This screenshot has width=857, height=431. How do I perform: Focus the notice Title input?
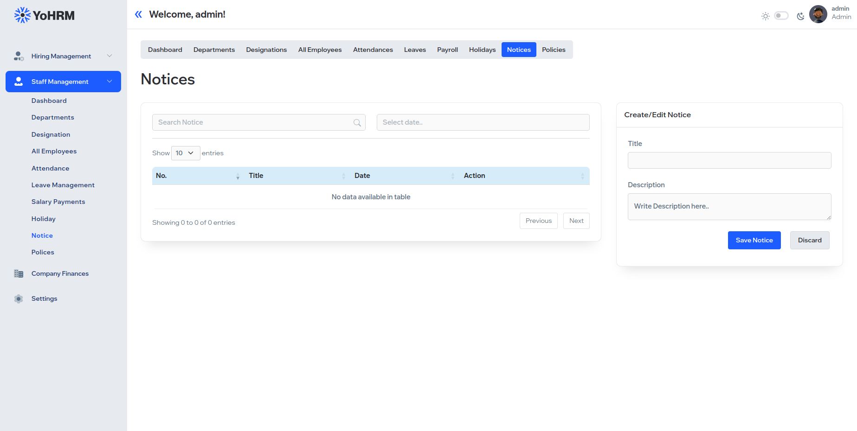729,160
